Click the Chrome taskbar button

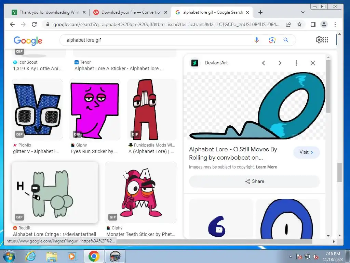94,256
